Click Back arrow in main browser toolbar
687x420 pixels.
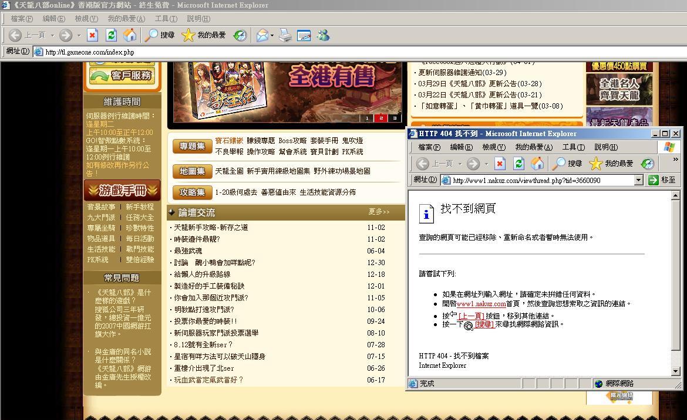click(x=15, y=35)
